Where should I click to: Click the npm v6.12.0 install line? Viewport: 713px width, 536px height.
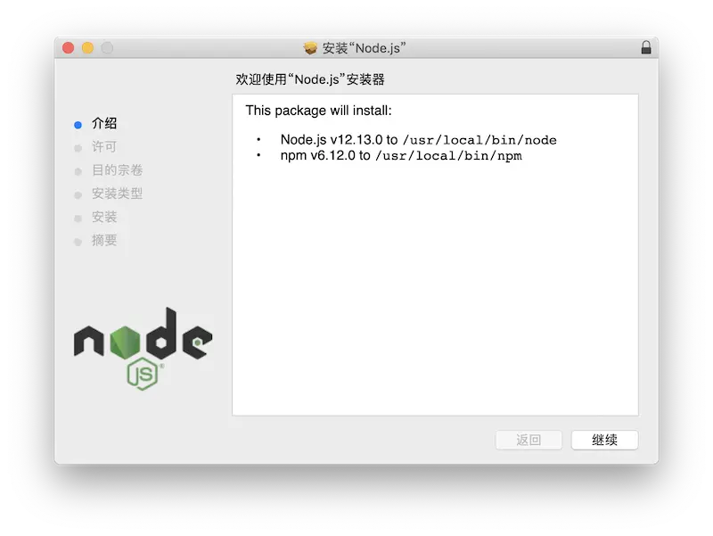pos(401,155)
